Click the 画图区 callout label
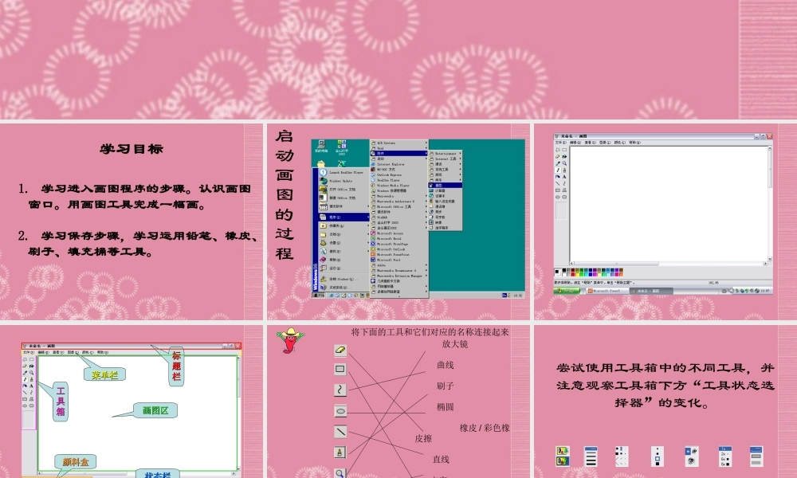 click(155, 410)
